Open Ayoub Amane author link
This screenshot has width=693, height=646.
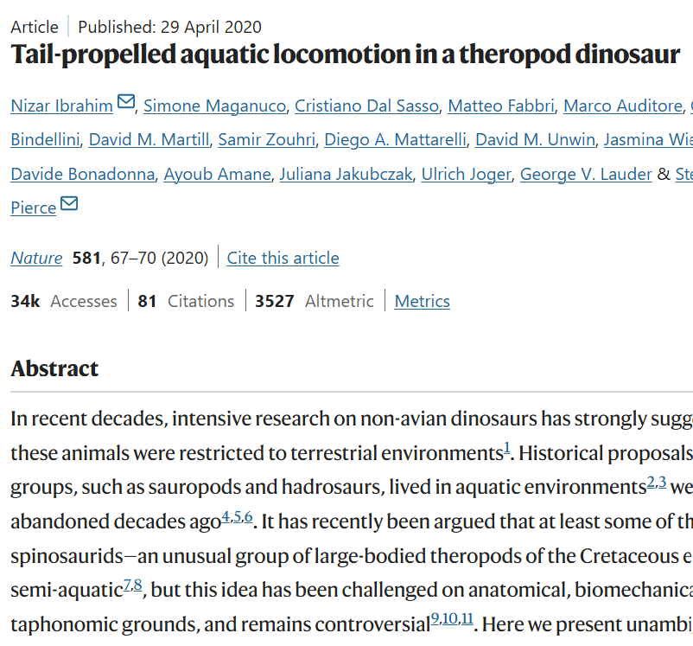click(x=219, y=174)
